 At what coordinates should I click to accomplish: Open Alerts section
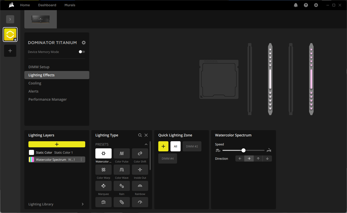pyautogui.click(x=57, y=91)
